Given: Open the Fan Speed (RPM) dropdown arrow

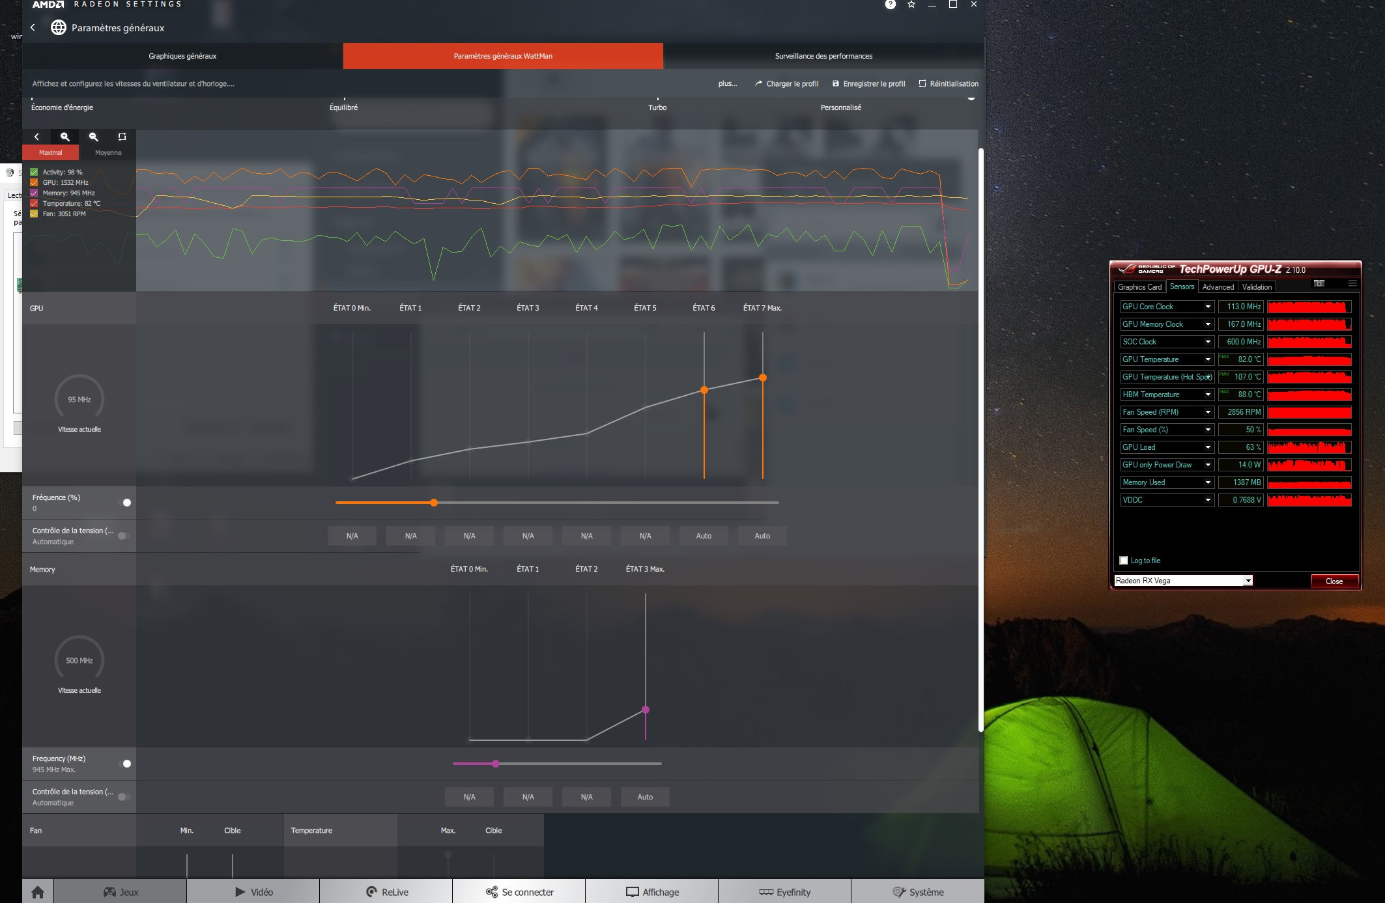Looking at the screenshot, I should 1208,412.
